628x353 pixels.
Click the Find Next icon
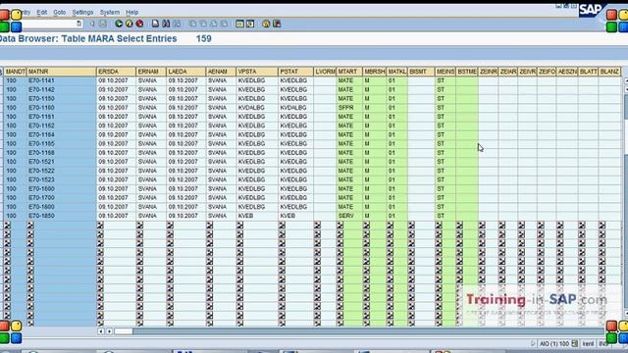(x=177, y=24)
